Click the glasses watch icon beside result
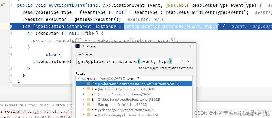 click(84, 78)
